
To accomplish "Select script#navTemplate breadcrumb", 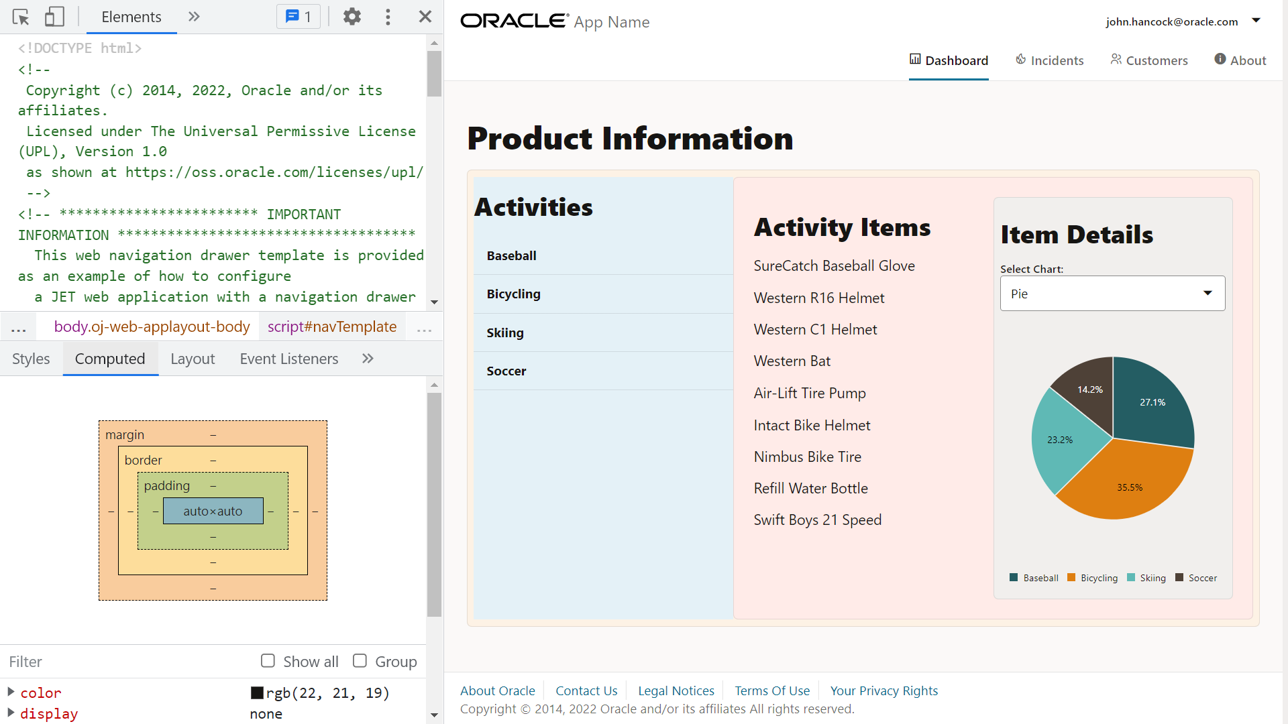I will 332,326.
